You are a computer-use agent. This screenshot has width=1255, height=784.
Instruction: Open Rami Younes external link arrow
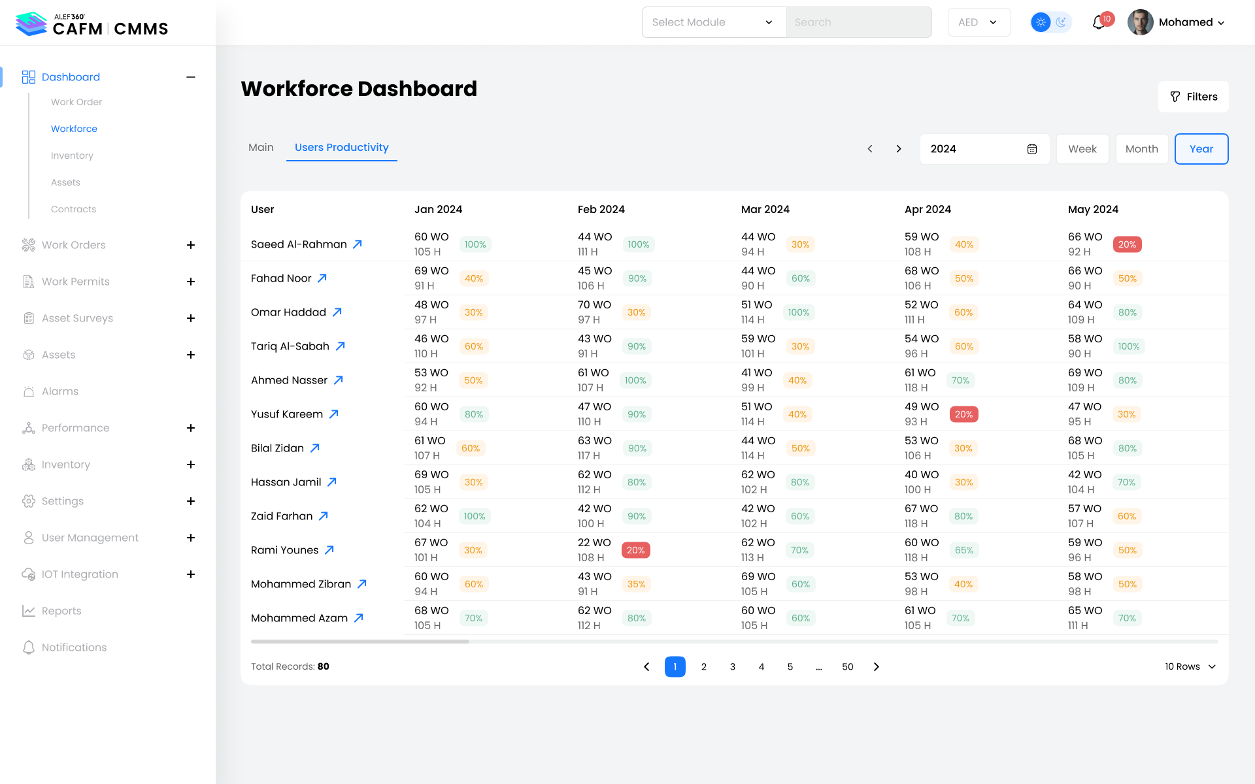pyautogui.click(x=329, y=550)
